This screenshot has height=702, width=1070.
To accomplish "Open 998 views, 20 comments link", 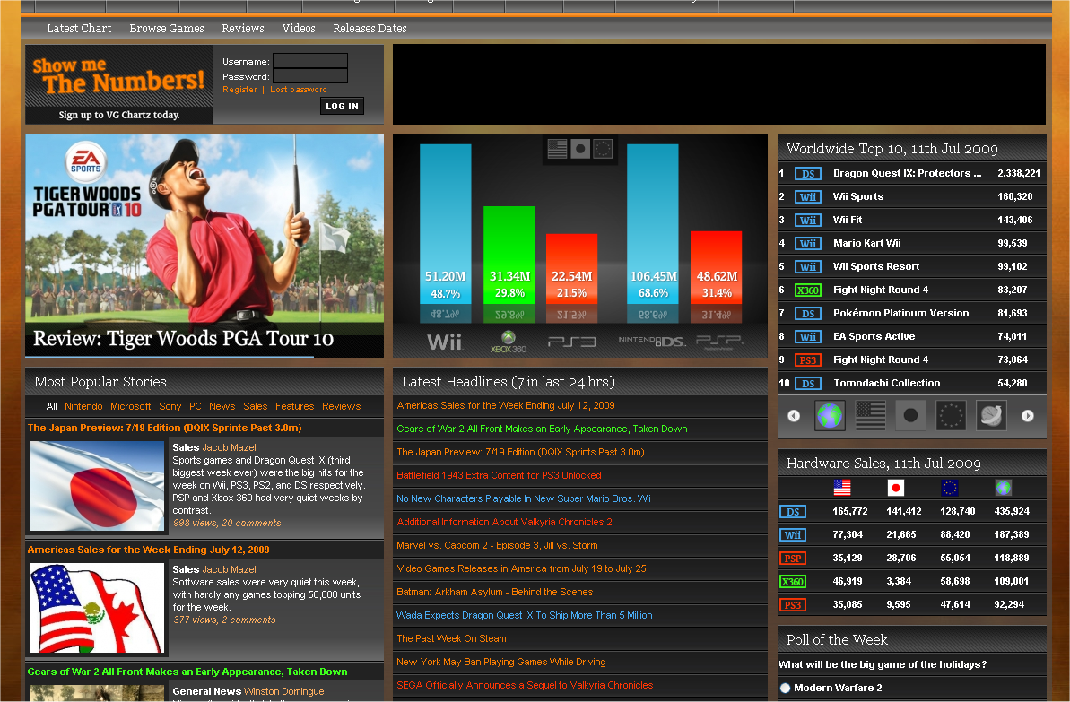I will click(227, 524).
